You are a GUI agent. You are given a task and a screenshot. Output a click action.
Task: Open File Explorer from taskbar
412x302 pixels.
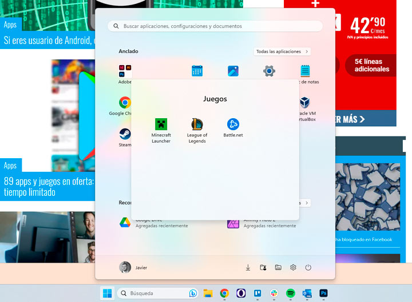pos(208,293)
